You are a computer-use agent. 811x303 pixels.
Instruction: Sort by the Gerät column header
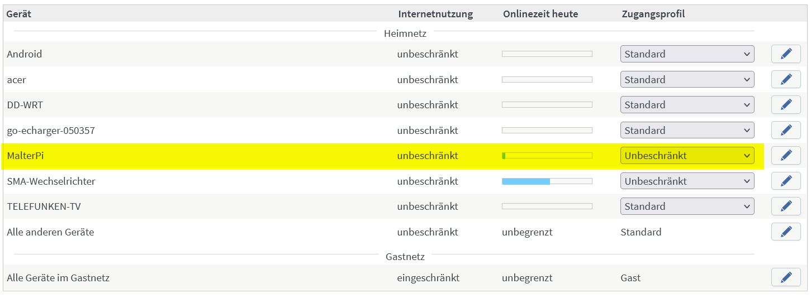(19, 14)
